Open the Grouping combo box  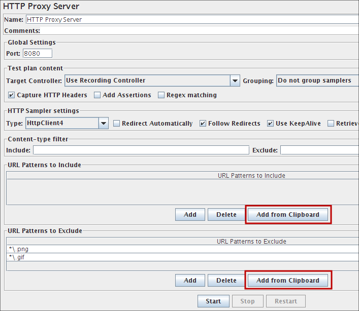[x=317, y=81]
